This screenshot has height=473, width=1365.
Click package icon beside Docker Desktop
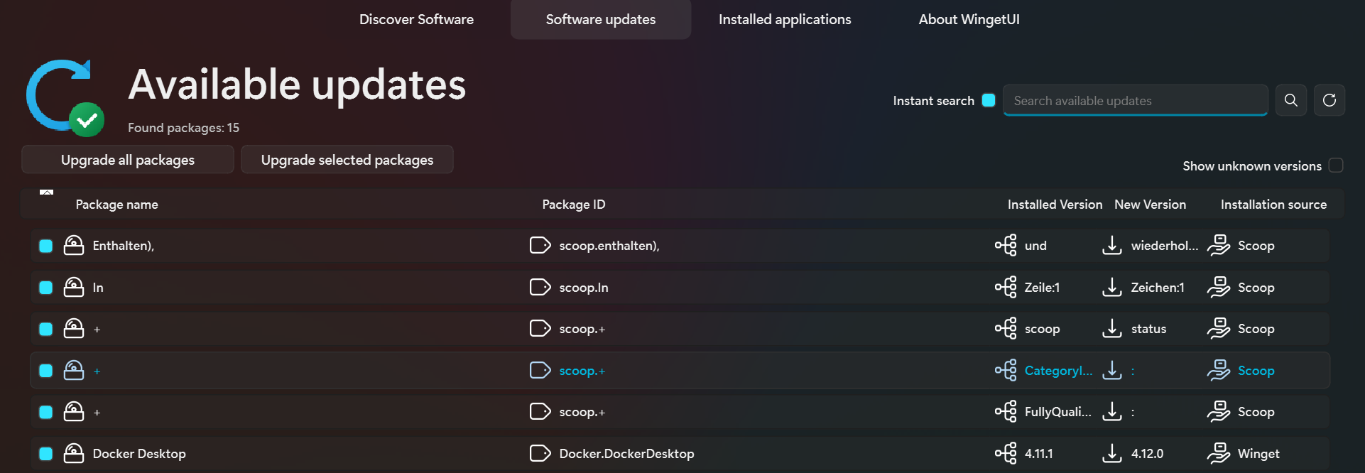[x=74, y=453]
